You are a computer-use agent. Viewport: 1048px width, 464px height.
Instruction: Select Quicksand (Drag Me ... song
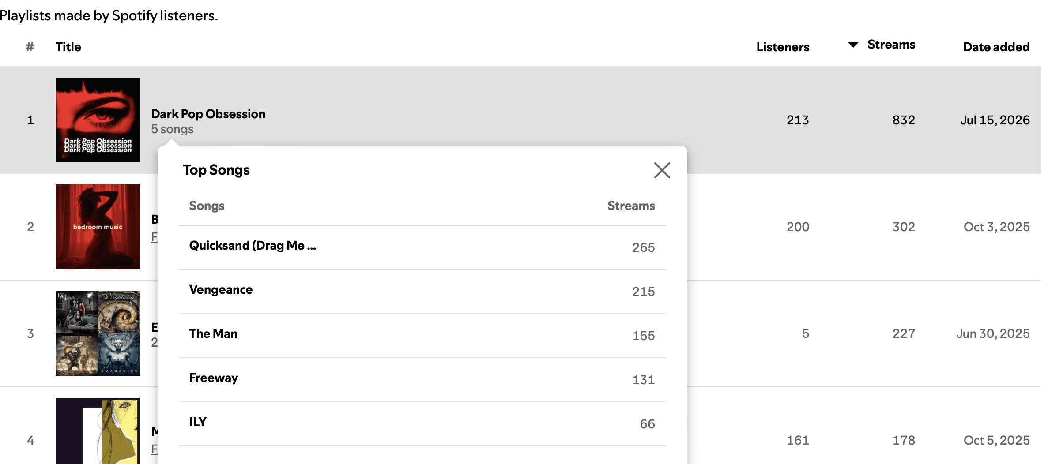pos(422,247)
